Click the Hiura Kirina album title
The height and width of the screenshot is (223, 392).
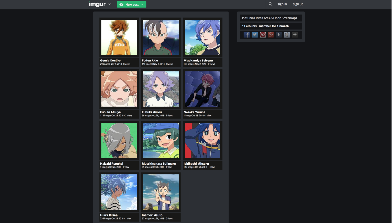click(109, 215)
